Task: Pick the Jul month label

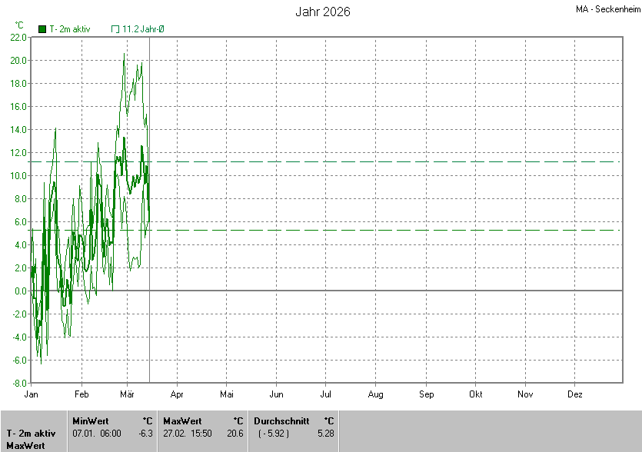Action: pyautogui.click(x=326, y=394)
